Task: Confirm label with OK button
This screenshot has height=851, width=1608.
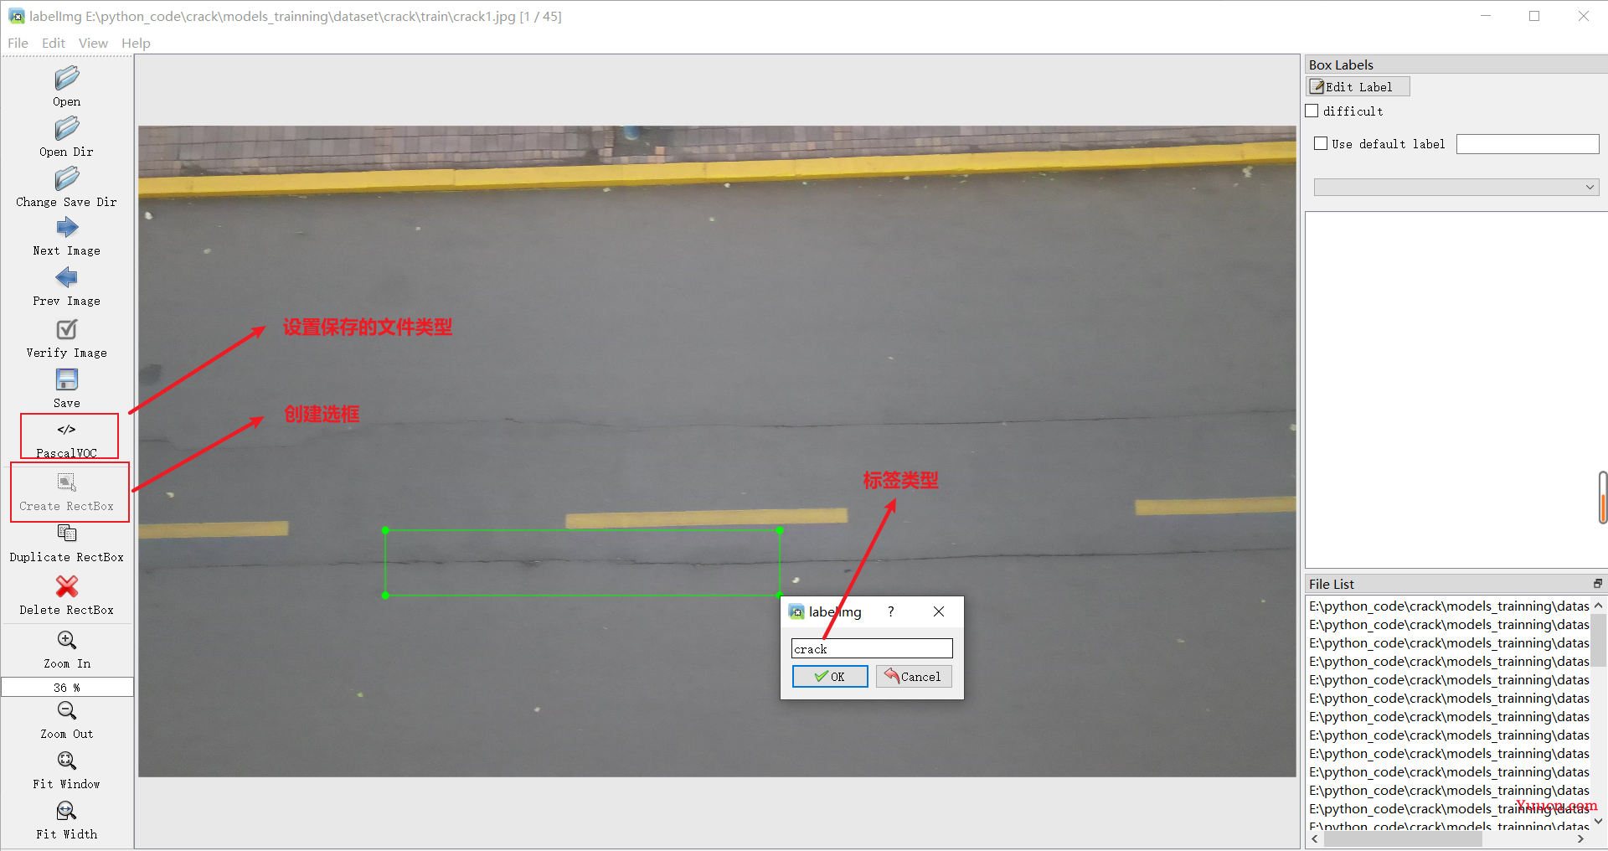Action: tap(830, 676)
